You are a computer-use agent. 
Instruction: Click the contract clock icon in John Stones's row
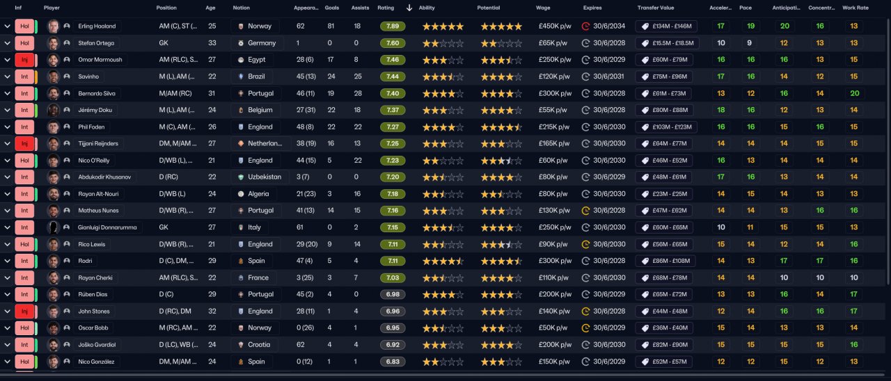coord(585,311)
